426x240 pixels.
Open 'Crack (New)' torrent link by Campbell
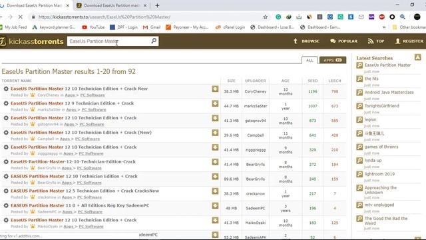[81, 133]
